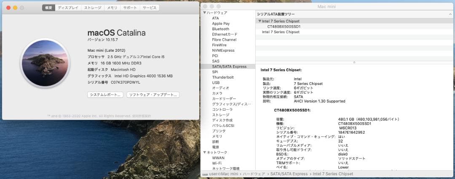Click the BSD name value disk0
Viewport: 455px width, 179px height.
click(x=343, y=154)
